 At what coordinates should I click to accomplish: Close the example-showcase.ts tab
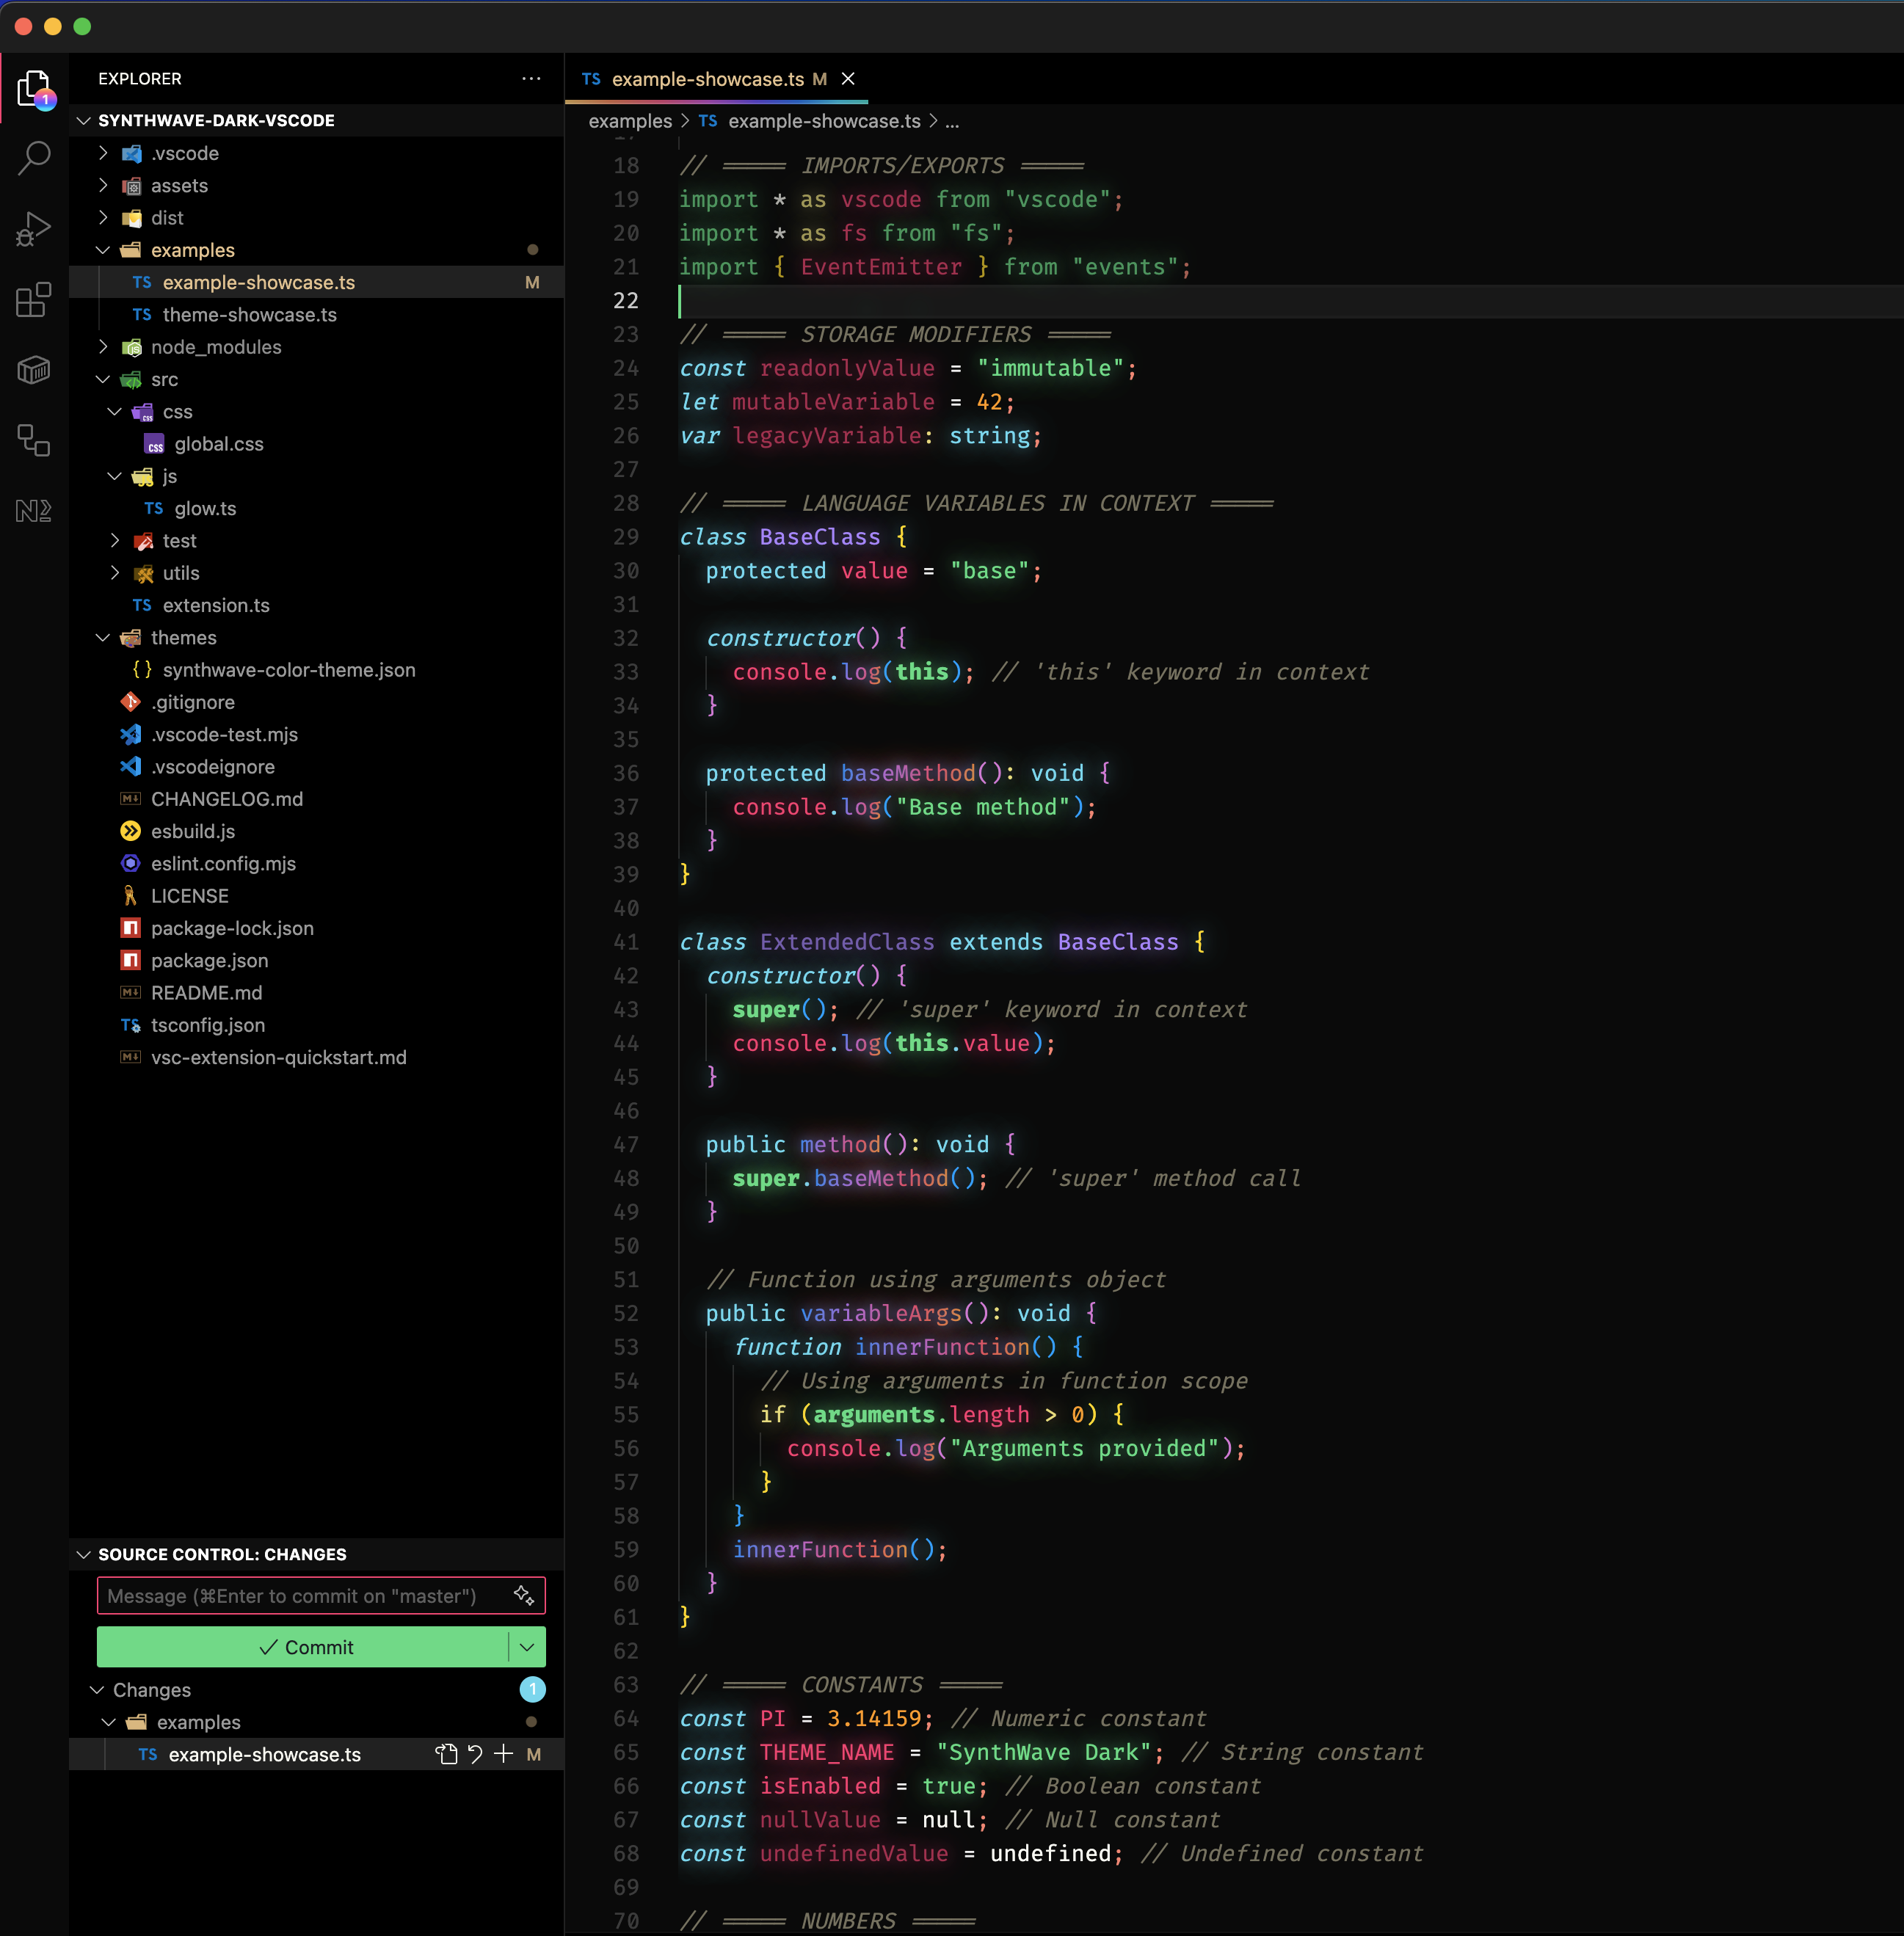(x=848, y=79)
